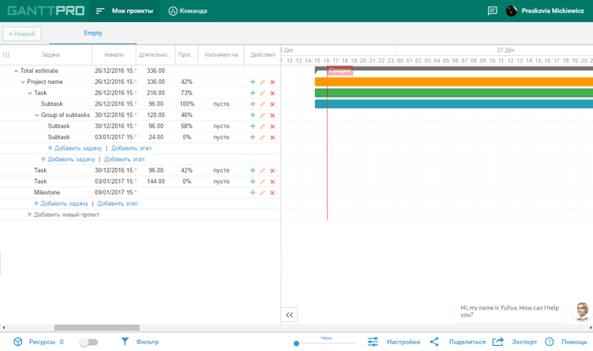Click the Назначен на column header
Screen dimensions: 593x351
[x=221, y=55]
